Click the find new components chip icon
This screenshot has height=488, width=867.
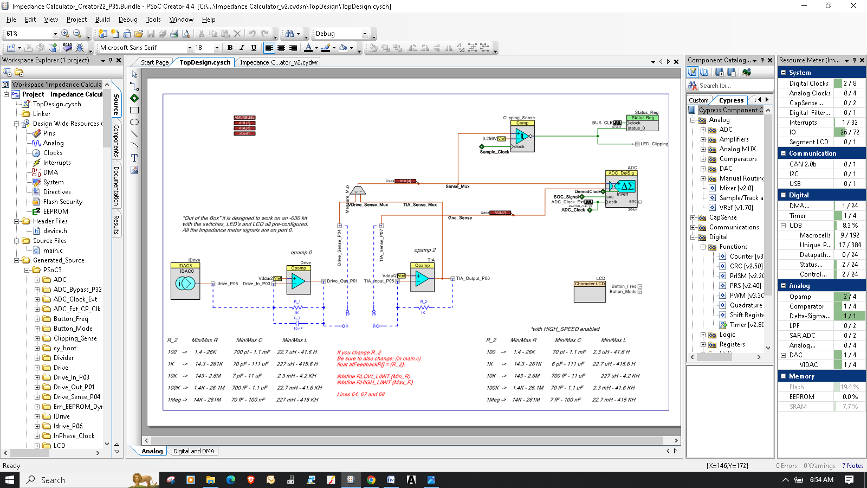tap(747, 72)
